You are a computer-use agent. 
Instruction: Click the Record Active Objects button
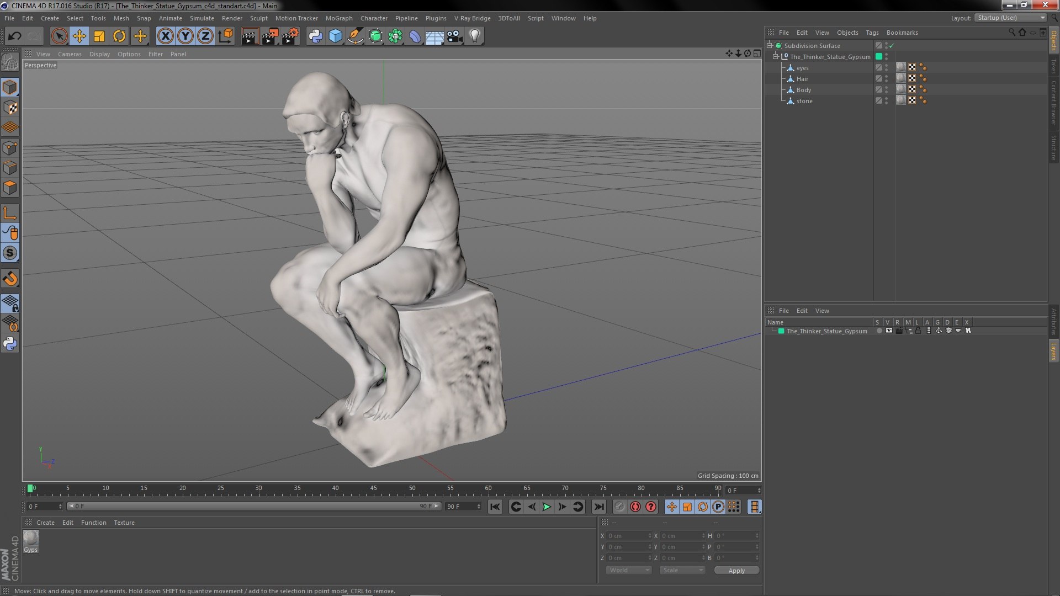click(x=619, y=507)
